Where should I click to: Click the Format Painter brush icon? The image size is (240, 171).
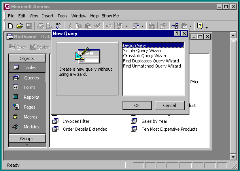tap(97, 26)
